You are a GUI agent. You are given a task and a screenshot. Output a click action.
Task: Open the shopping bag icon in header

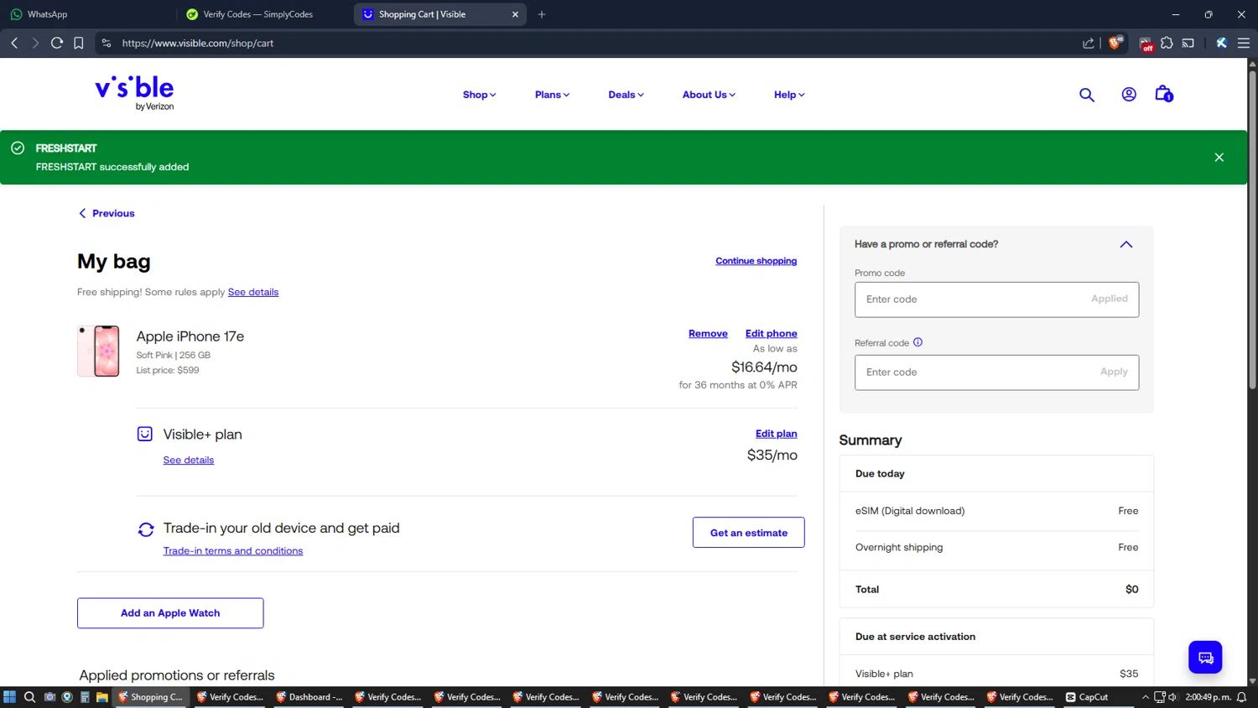(x=1164, y=94)
